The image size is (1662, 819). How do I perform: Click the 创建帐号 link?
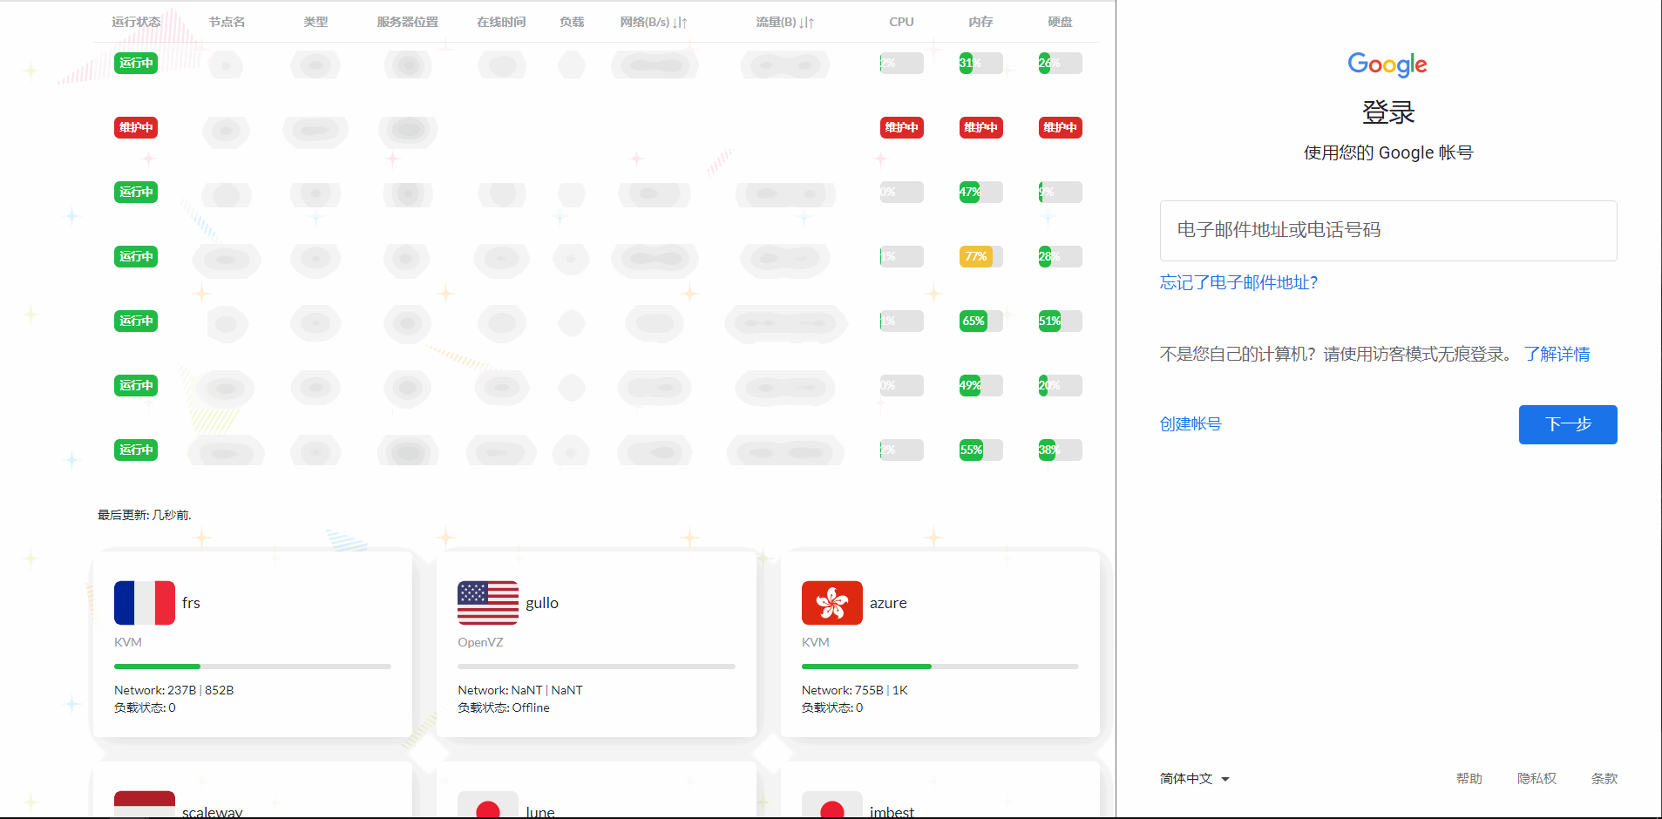tap(1191, 424)
